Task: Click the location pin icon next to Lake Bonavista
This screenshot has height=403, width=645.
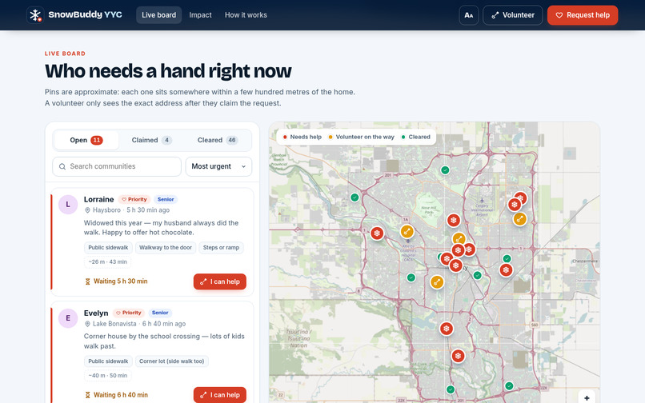Action: pyautogui.click(x=87, y=324)
